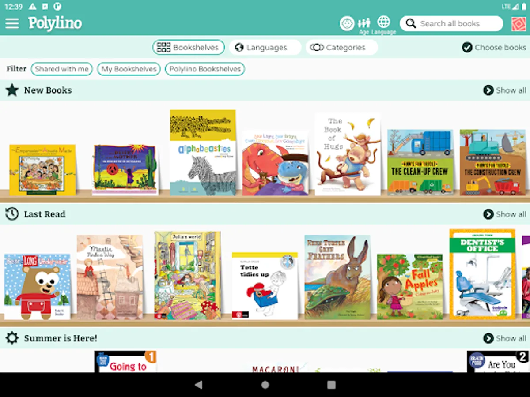
Task: Open the Language globe filter
Action: [x=384, y=25]
